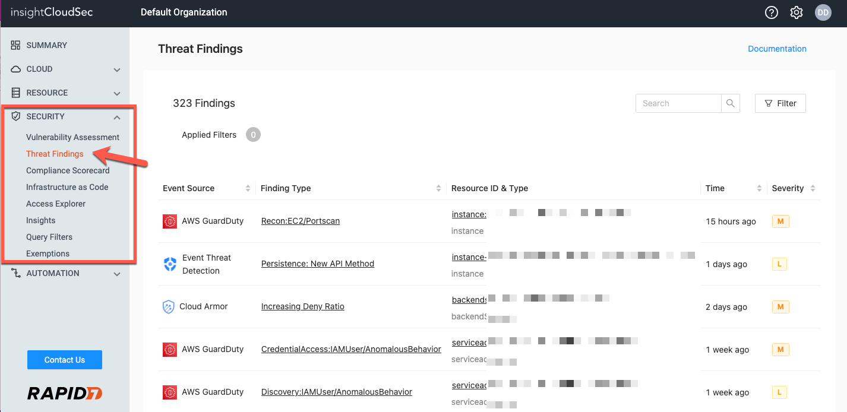Viewport: 847px width, 412px height.
Task: Click the '2 days ago' time cell
Action: click(726, 307)
